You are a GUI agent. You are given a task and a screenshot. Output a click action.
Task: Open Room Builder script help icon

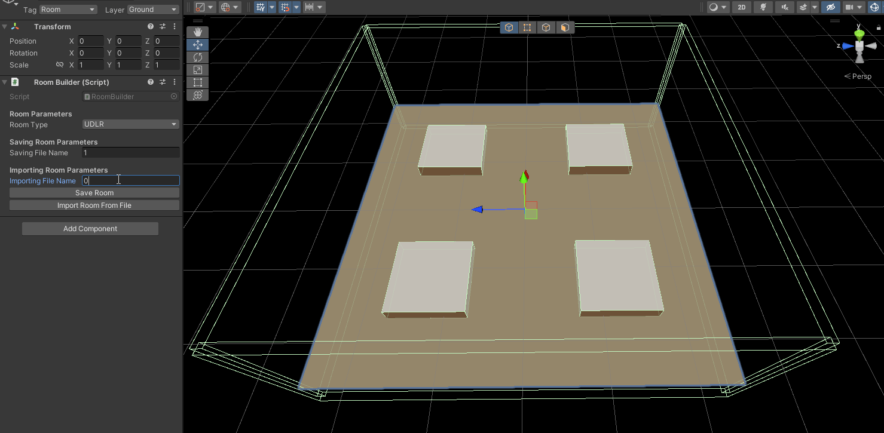click(151, 82)
